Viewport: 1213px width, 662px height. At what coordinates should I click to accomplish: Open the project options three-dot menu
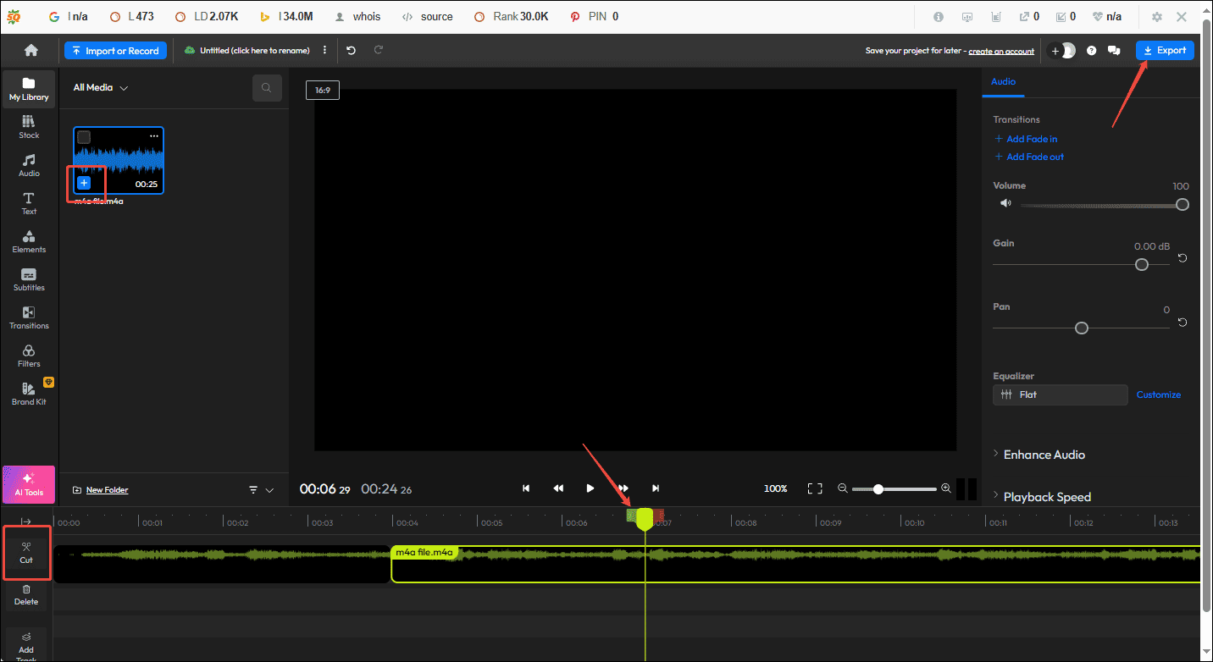(324, 51)
